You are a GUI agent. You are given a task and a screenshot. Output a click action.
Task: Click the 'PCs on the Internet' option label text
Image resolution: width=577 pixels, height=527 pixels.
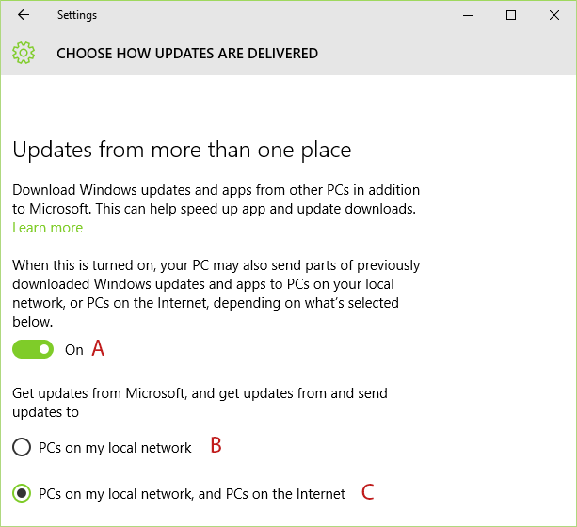(x=192, y=494)
